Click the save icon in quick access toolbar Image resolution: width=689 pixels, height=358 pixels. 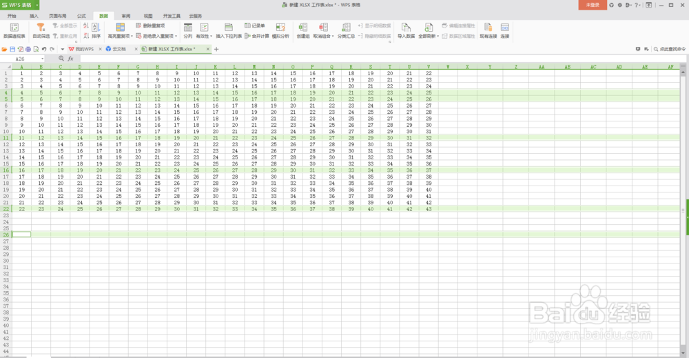pos(12,49)
